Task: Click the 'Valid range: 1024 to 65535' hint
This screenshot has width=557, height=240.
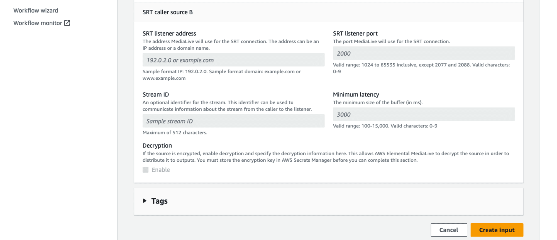Action: click(421, 68)
